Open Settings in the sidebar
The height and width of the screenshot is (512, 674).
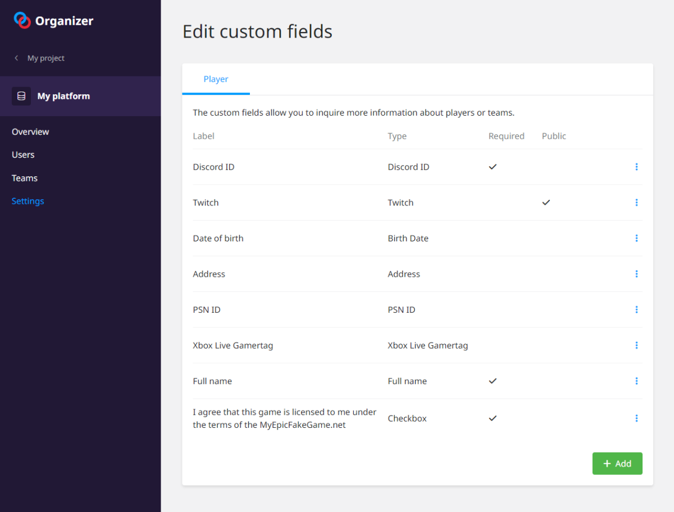tap(28, 201)
